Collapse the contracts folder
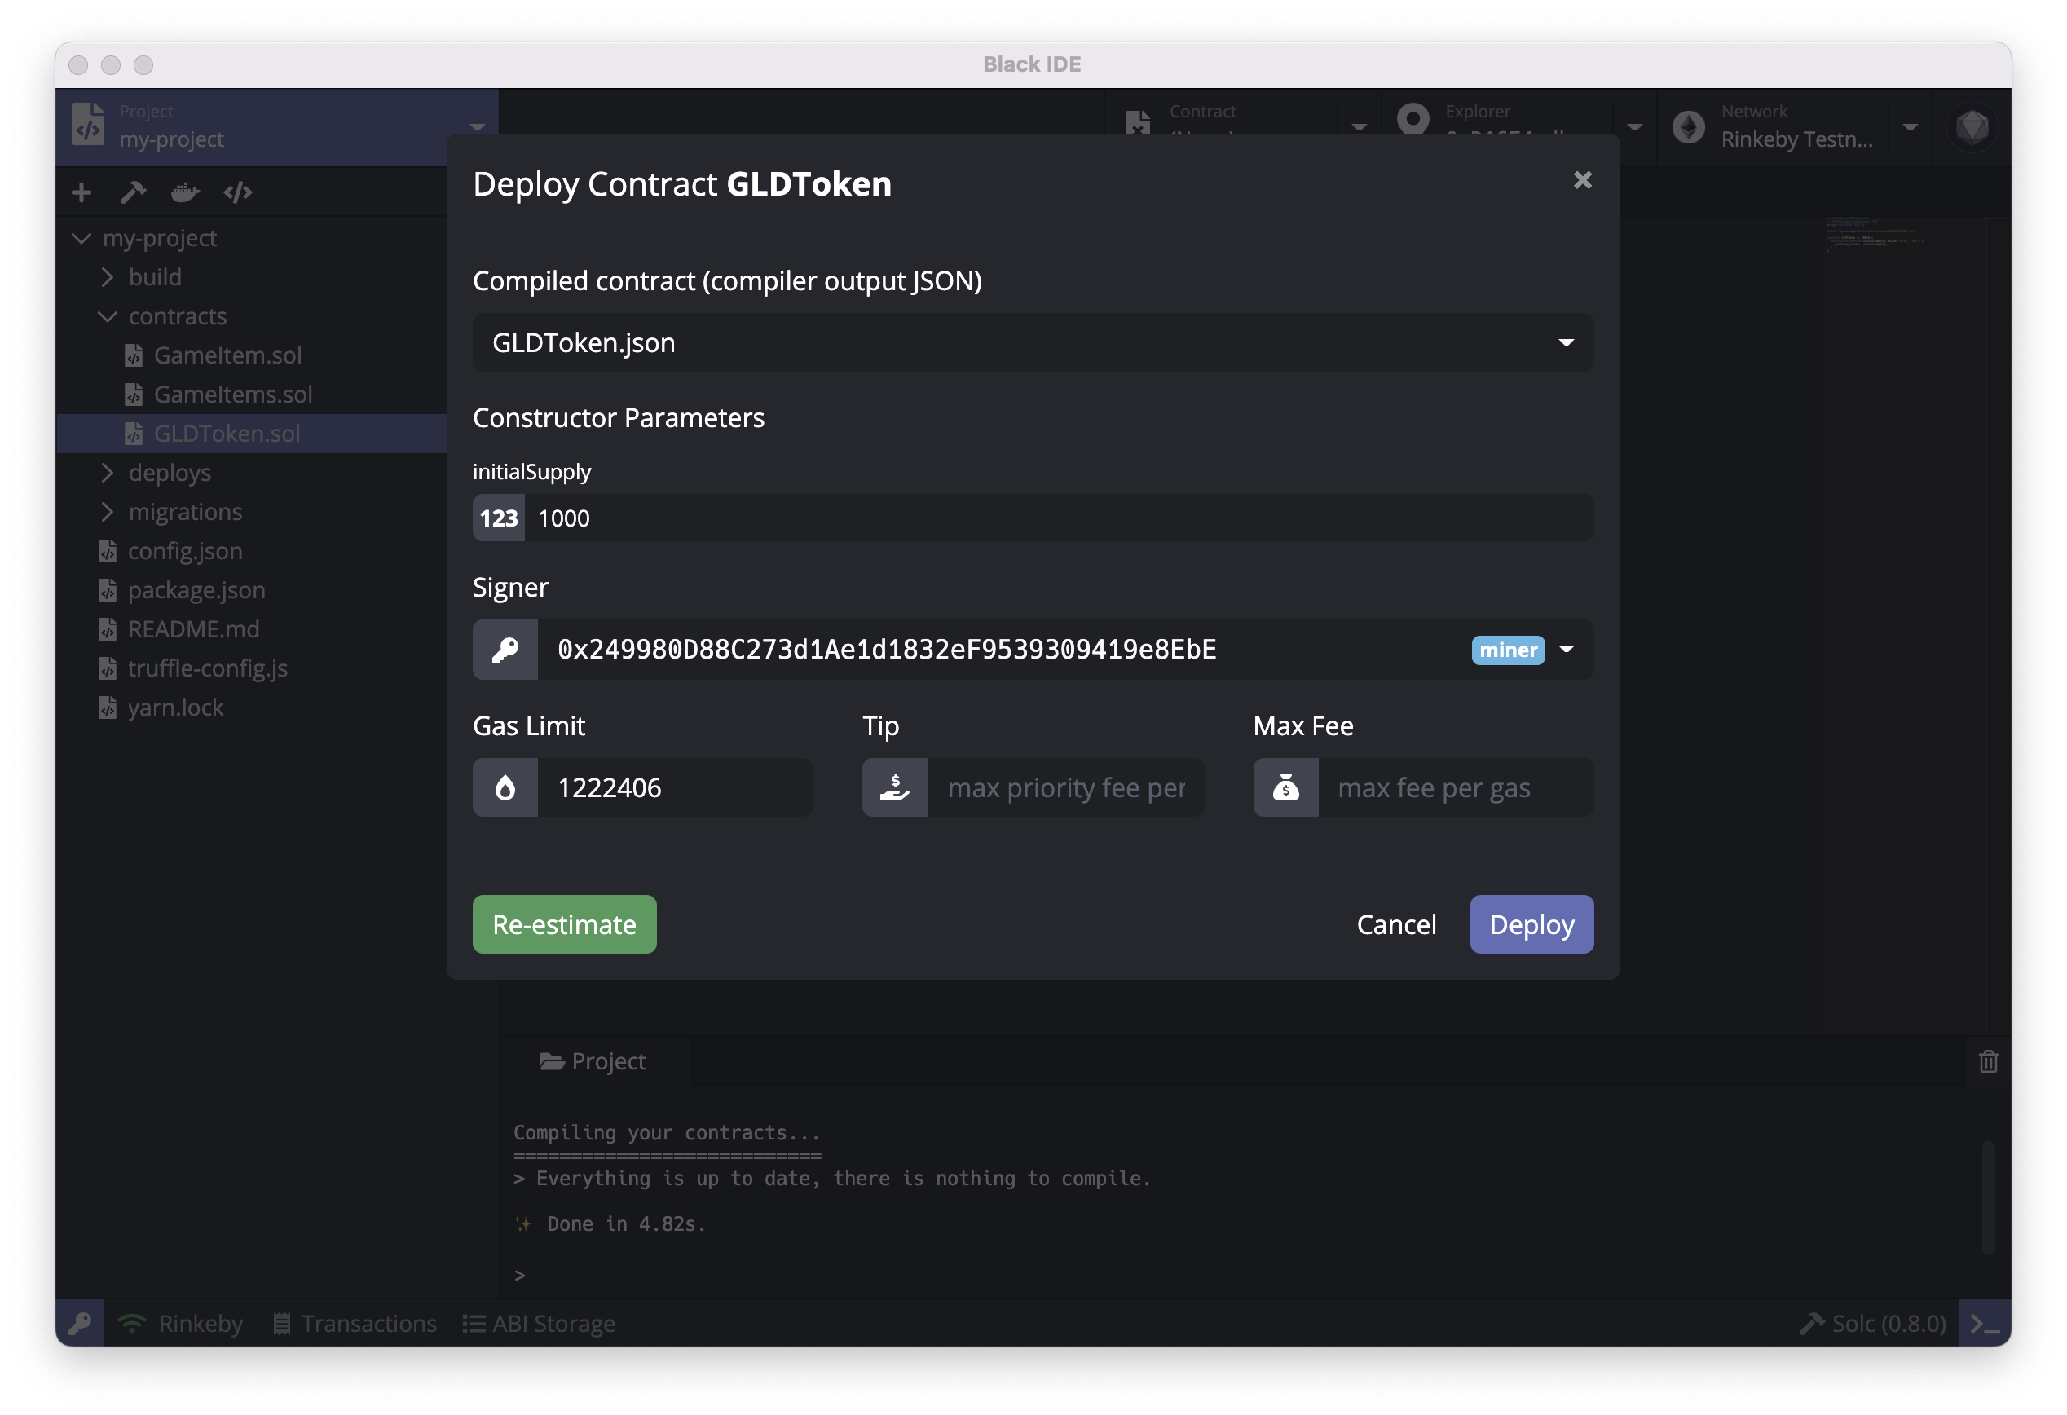The height and width of the screenshot is (1415, 2067). (177, 316)
